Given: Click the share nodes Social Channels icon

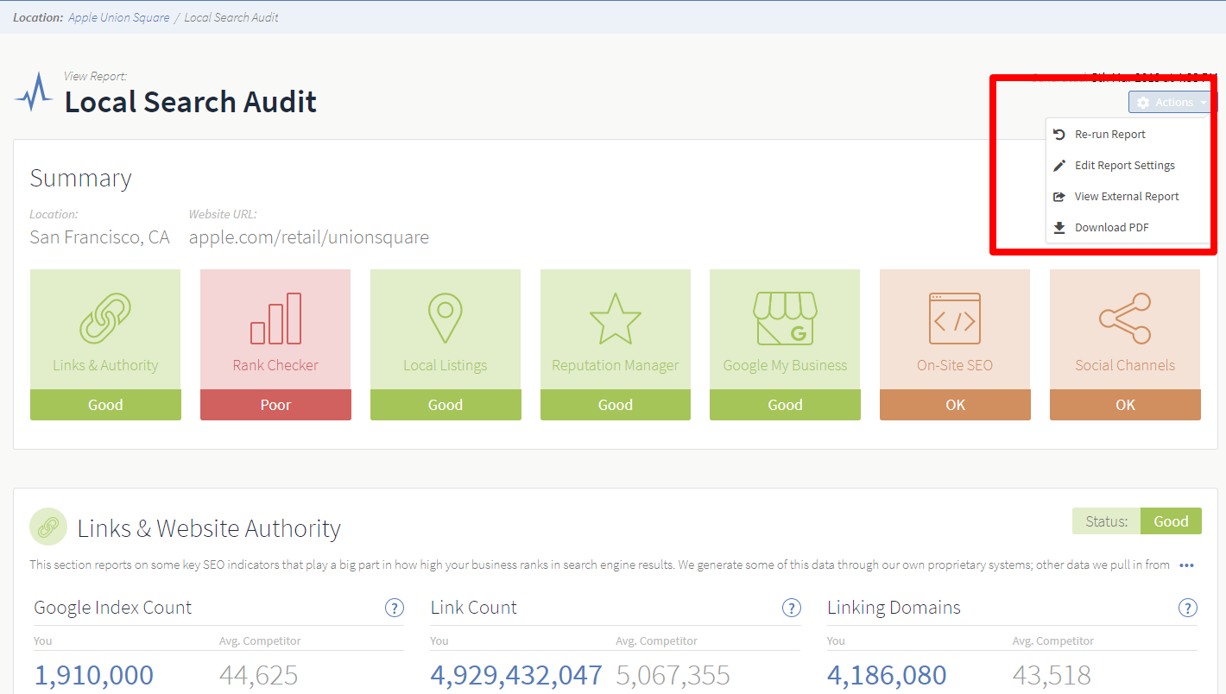Looking at the screenshot, I should 1125,319.
